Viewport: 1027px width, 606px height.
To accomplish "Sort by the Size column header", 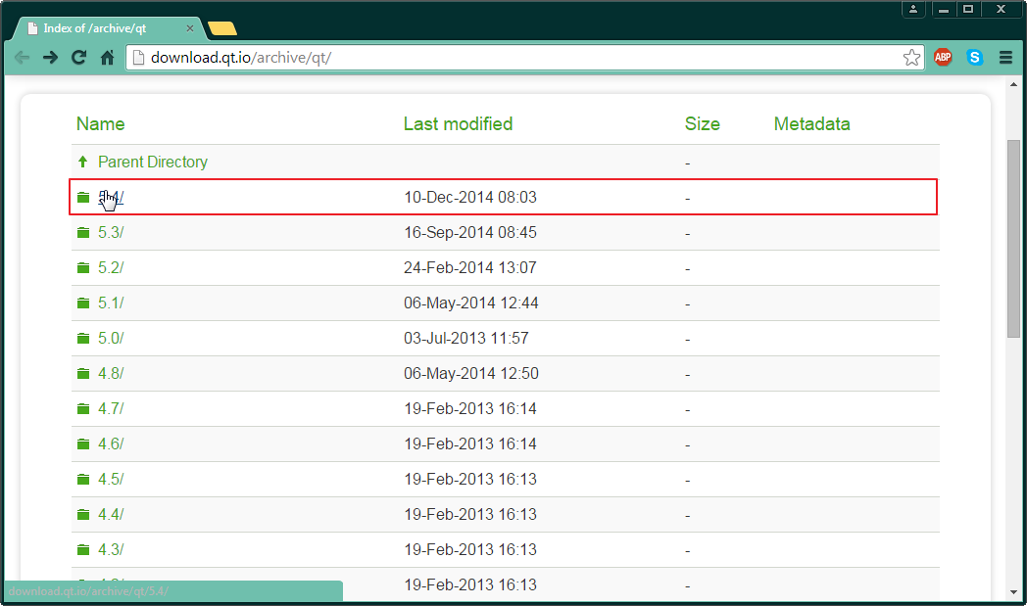I will coord(702,123).
